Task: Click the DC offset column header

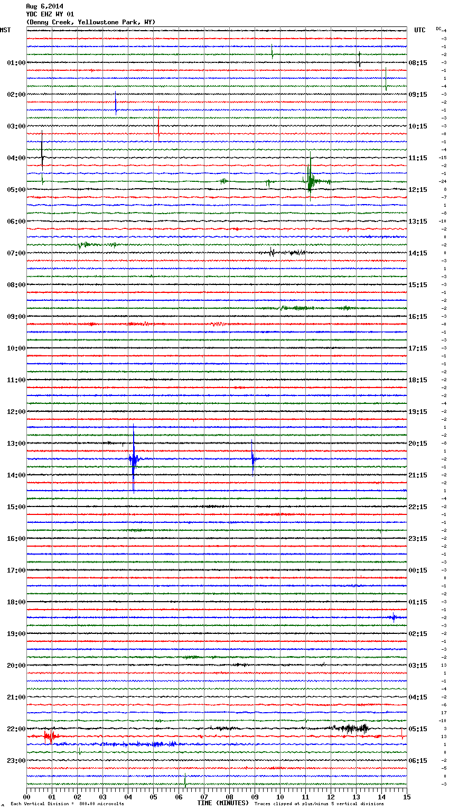Action: [x=438, y=29]
